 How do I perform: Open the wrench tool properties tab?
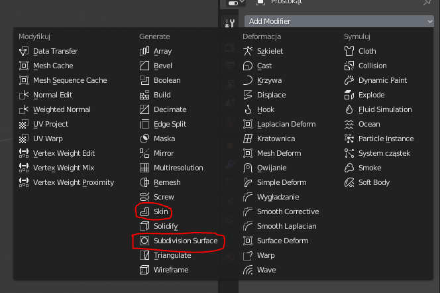click(x=230, y=23)
